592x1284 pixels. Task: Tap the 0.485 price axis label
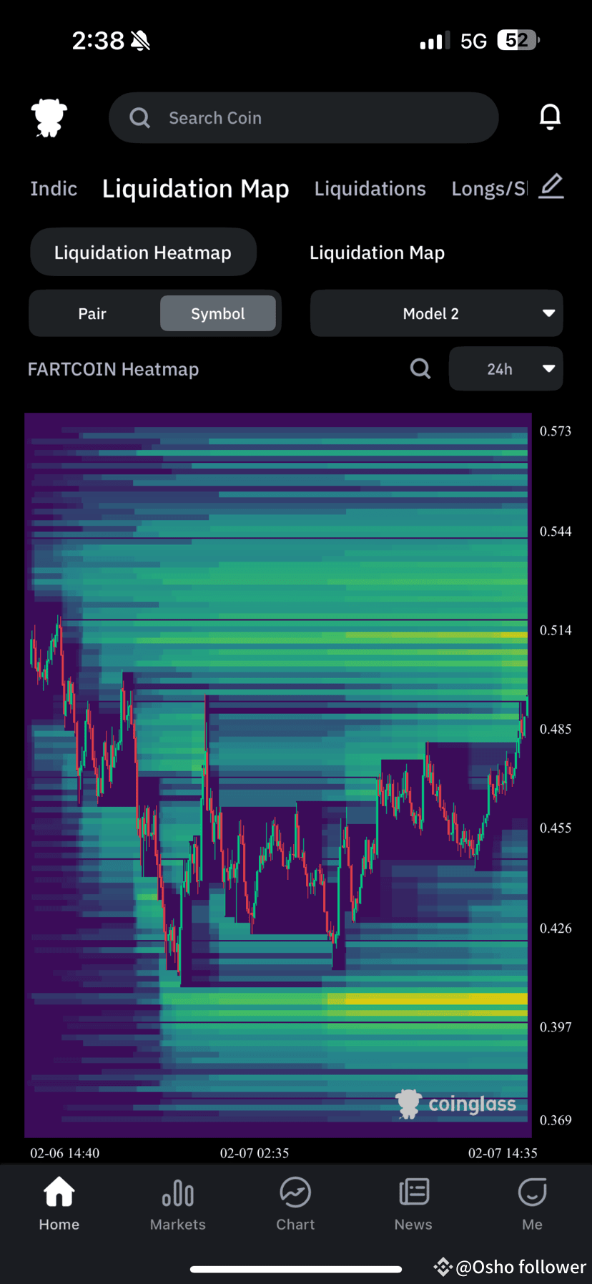tap(556, 729)
